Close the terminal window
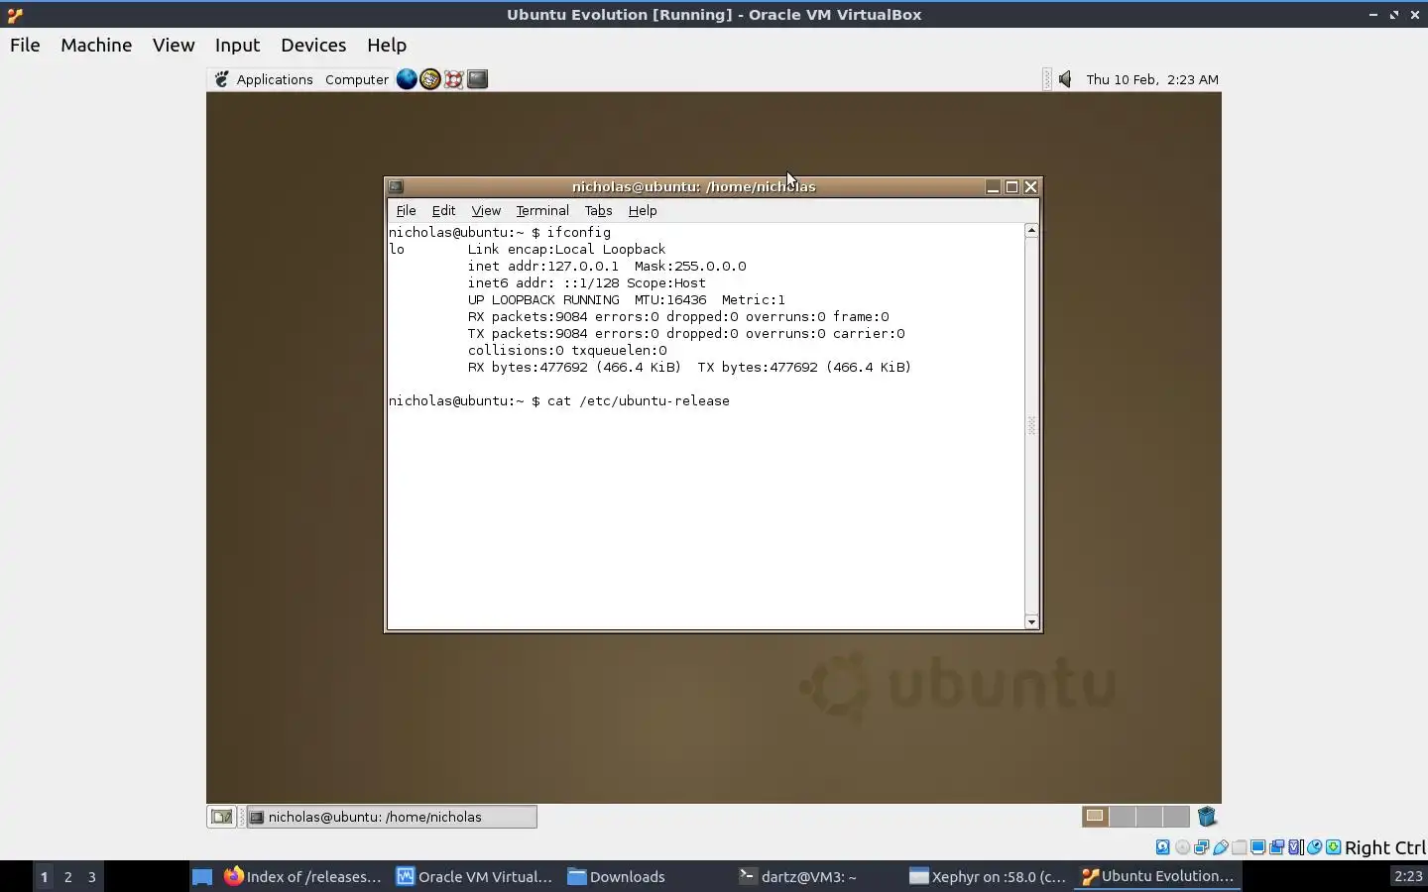 tap(1031, 186)
